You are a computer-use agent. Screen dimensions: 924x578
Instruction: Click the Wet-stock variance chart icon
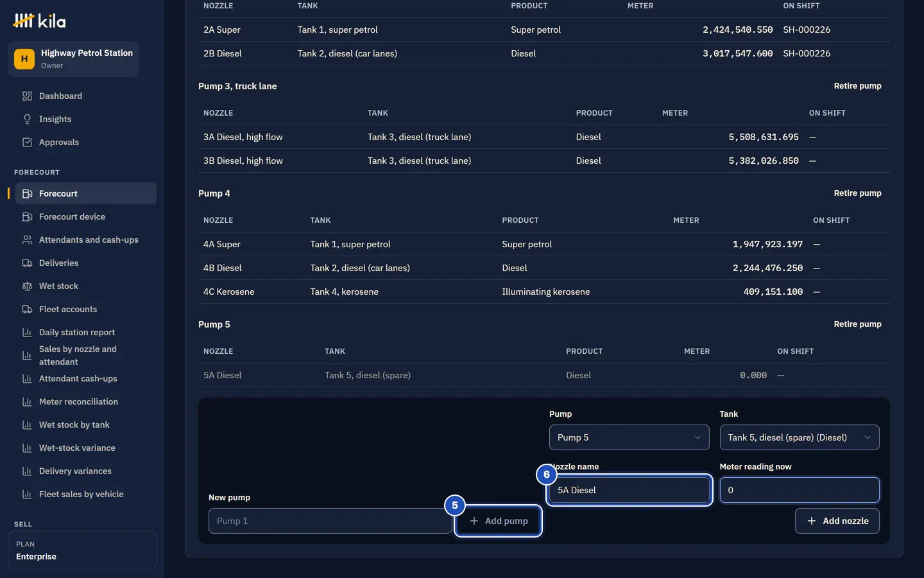tap(27, 448)
